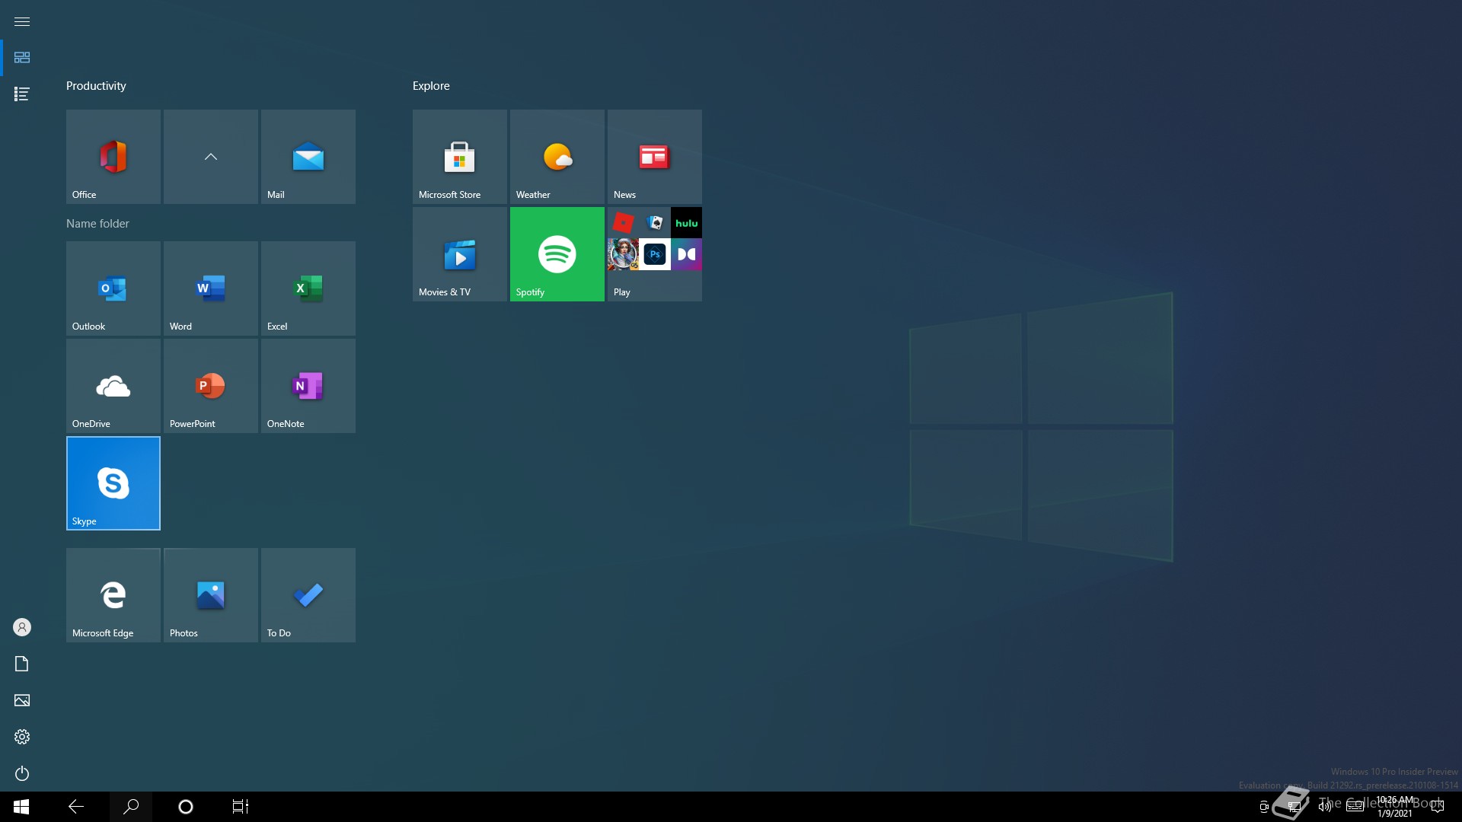The height and width of the screenshot is (822, 1462).
Task: Open the Photos tile
Action: point(210,594)
